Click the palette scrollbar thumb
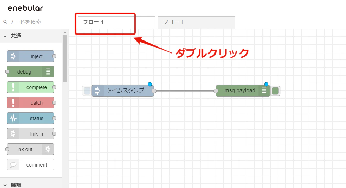346x188 pixels. [65, 58]
